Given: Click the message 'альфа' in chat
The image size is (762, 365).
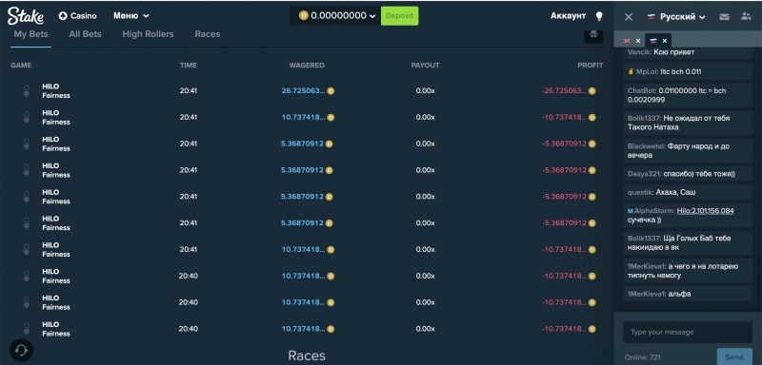Looking at the screenshot, I should tap(679, 294).
